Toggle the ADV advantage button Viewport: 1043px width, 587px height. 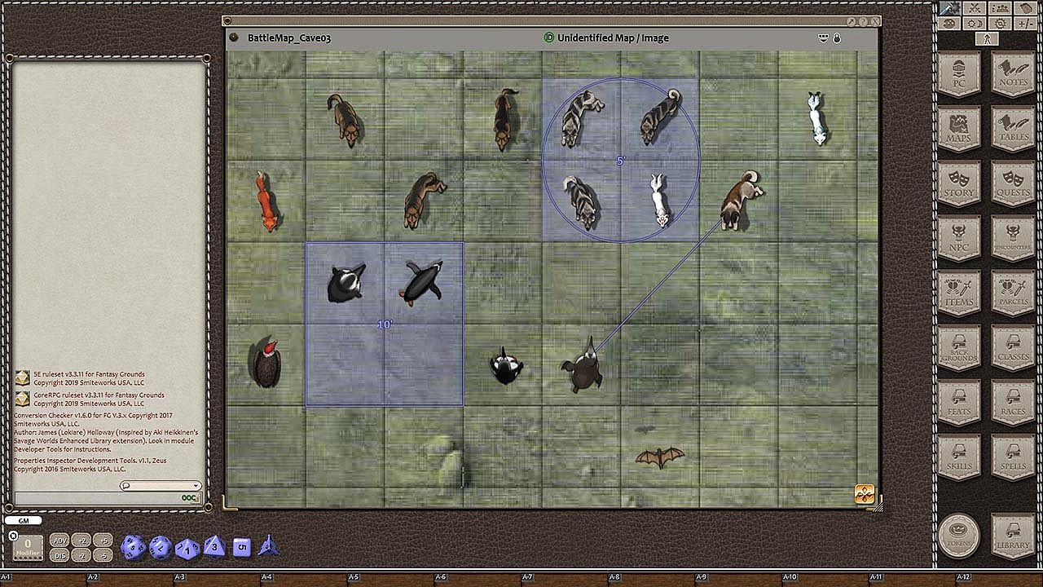click(x=59, y=541)
